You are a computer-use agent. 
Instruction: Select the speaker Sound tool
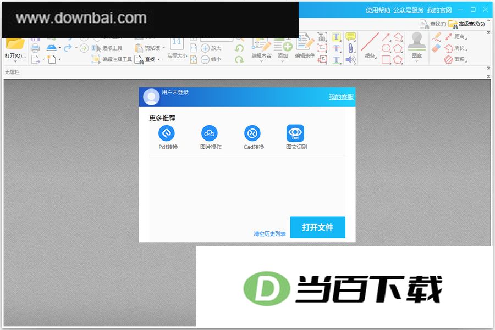pyautogui.click(x=350, y=59)
